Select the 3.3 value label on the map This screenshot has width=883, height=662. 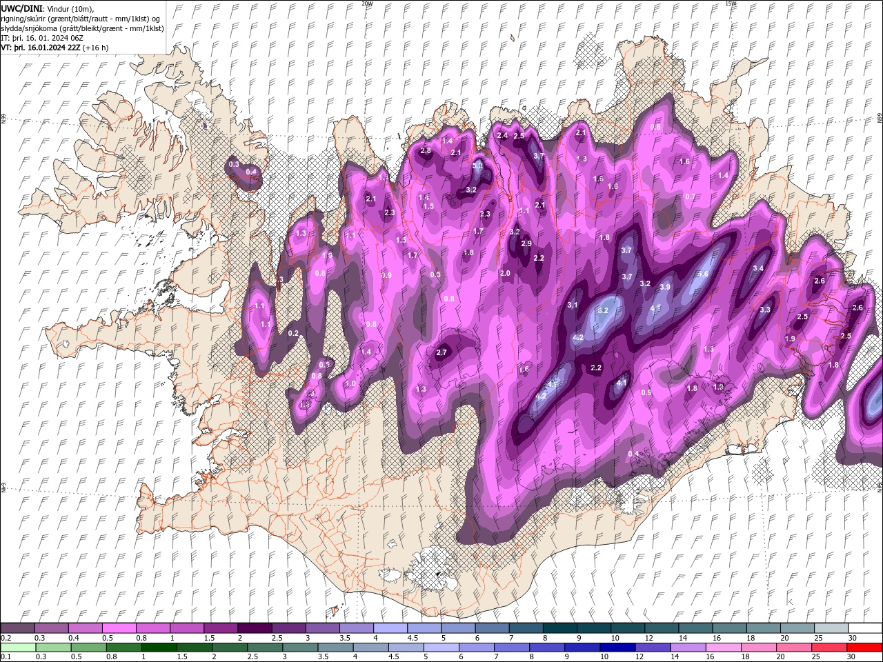(765, 310)
